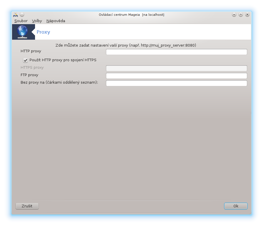Image resolution: width=263 pixels, height=226 pixels.
Task: Click the Proxy heading text
Action: click(x=43, y=32)
